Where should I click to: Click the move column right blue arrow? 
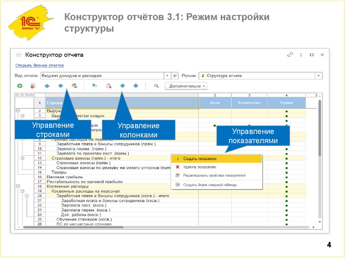136,86
